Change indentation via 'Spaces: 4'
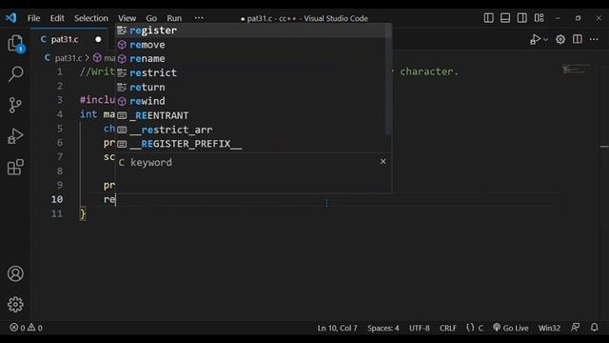 click(383, 328)
